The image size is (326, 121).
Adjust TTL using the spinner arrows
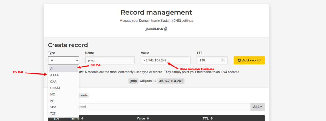click(x=223, y=60)
